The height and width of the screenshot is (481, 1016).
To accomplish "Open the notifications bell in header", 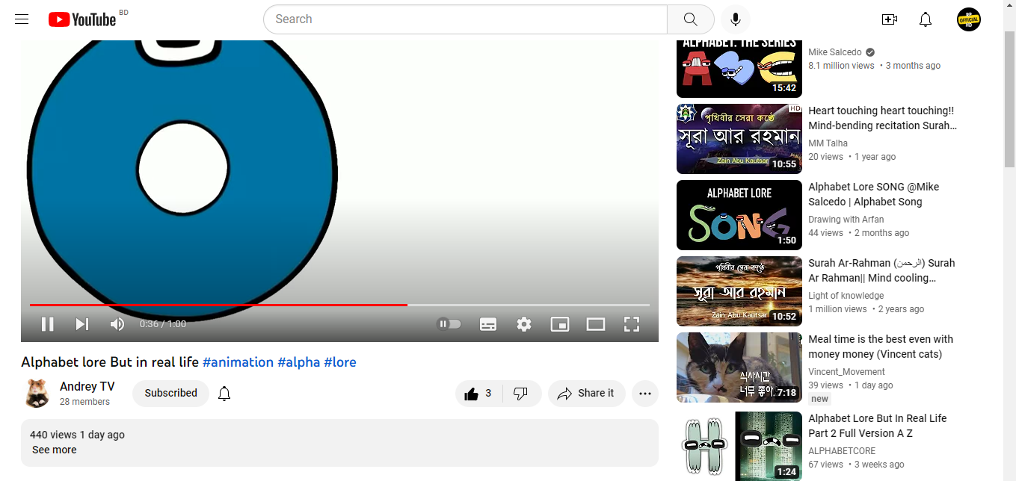I will [926, 19].
